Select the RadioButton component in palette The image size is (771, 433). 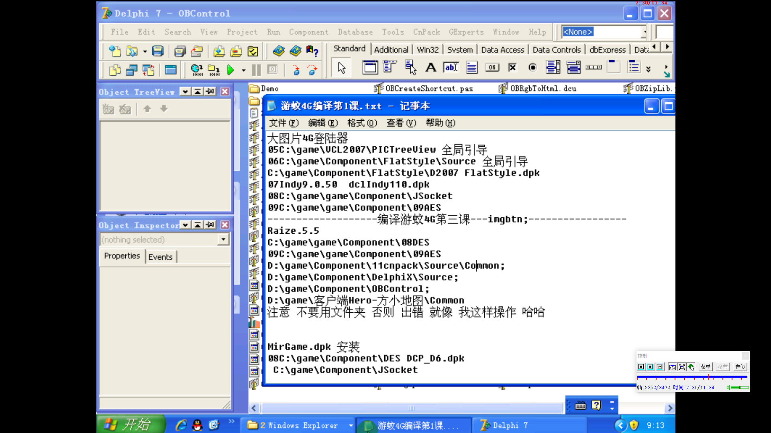pyautogui.click(x=532, y=67)
